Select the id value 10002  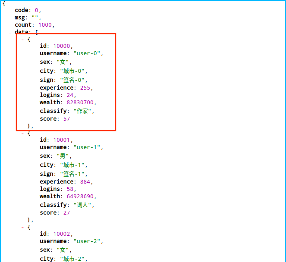pyautogui.click(x=62, y=234)
